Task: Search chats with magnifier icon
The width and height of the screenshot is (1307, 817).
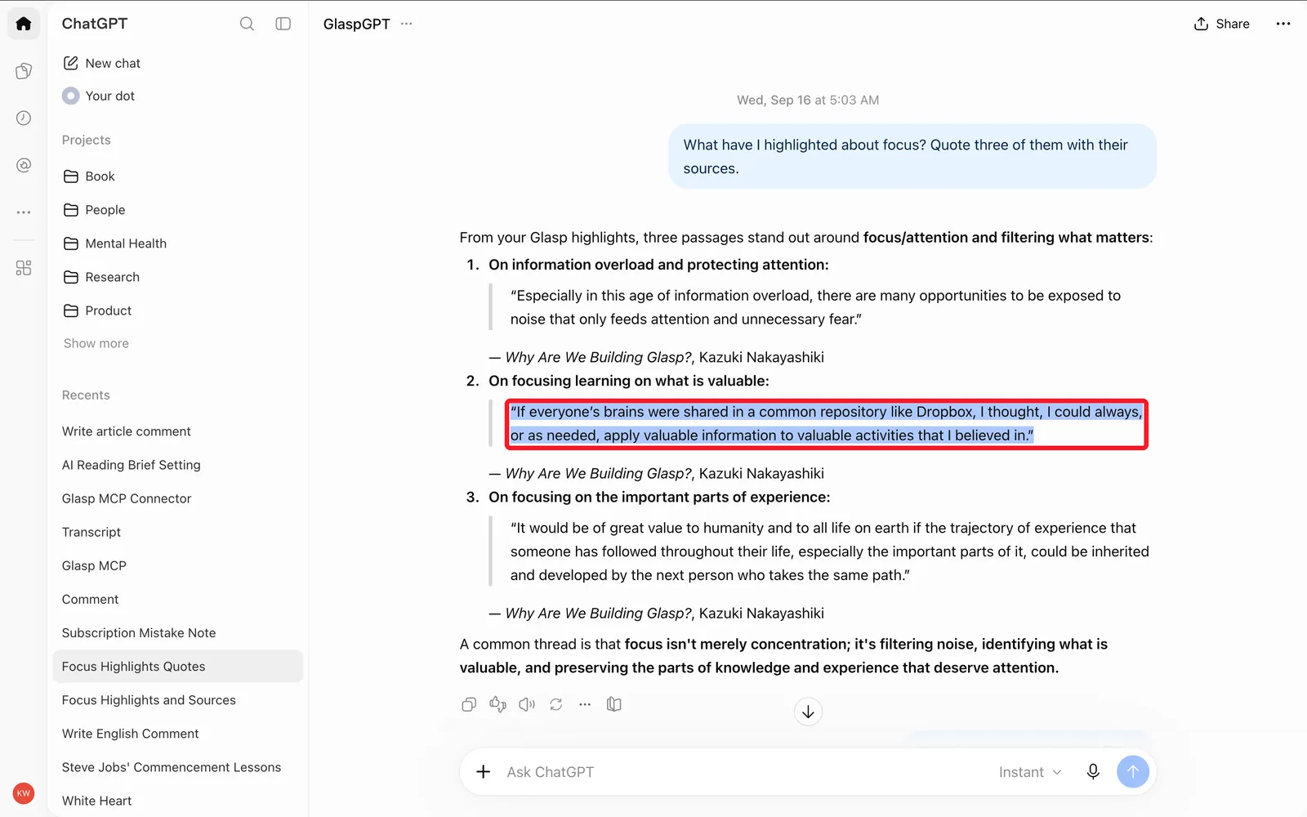Action: [247, 24]
